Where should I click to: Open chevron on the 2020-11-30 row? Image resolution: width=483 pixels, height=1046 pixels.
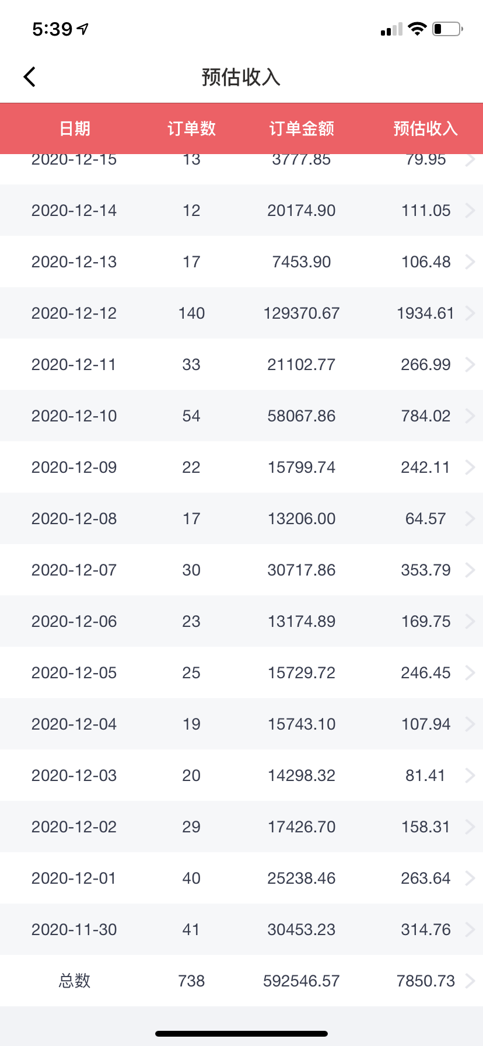click(x=470, y=929)
